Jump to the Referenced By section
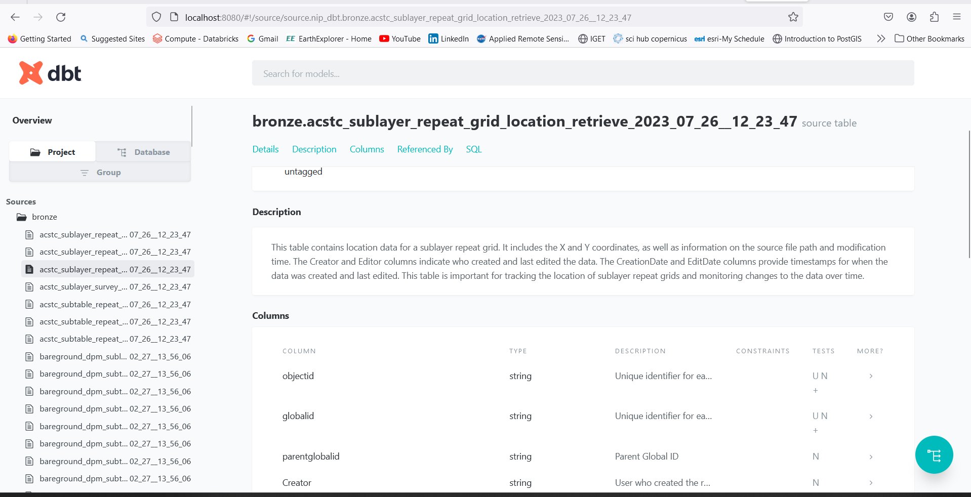Viewport: 971px width, 497px height. (x=425, y=149)
